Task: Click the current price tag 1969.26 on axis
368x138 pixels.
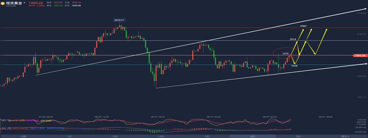Action: (359, 56)
